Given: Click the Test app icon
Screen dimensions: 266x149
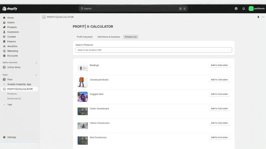Looking at the screenshot, I should point(4,105).
